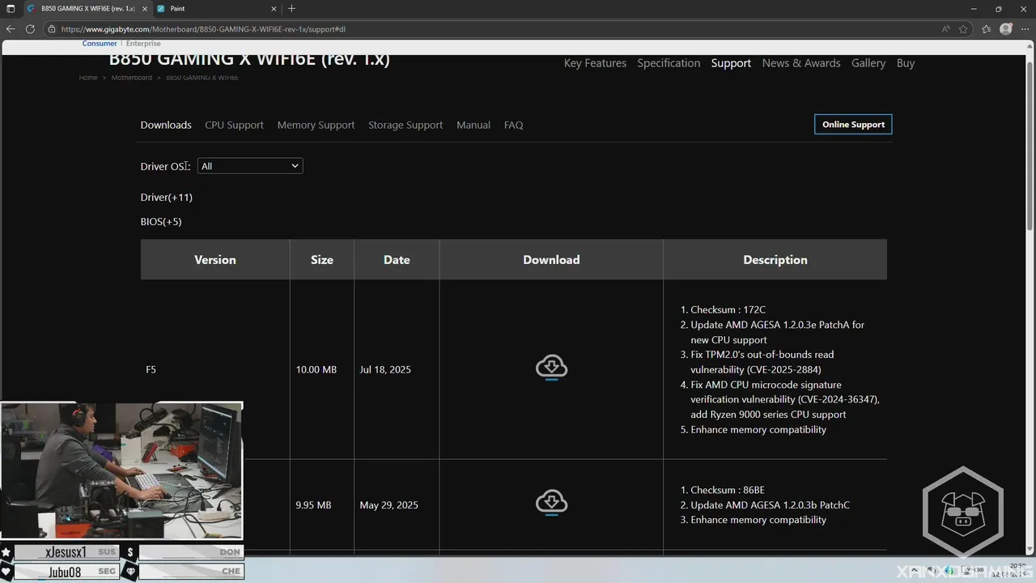Click the Online Support button
This screenshot has width=1036, height=583.
click(x=853, y=125)
